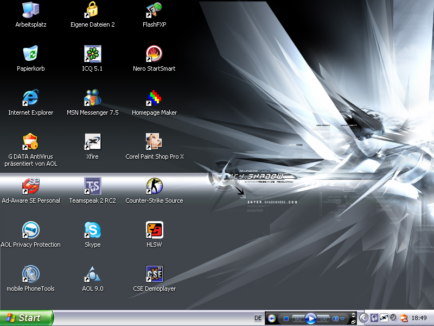This screenshot has height=326, width=434.
Task: Expand hidden system tray icons
Action: tap(363, 318)
